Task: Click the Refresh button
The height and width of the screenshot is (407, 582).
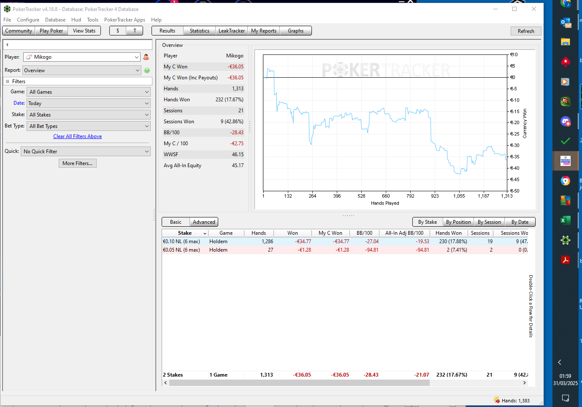Action: click(x=526, y=31)
